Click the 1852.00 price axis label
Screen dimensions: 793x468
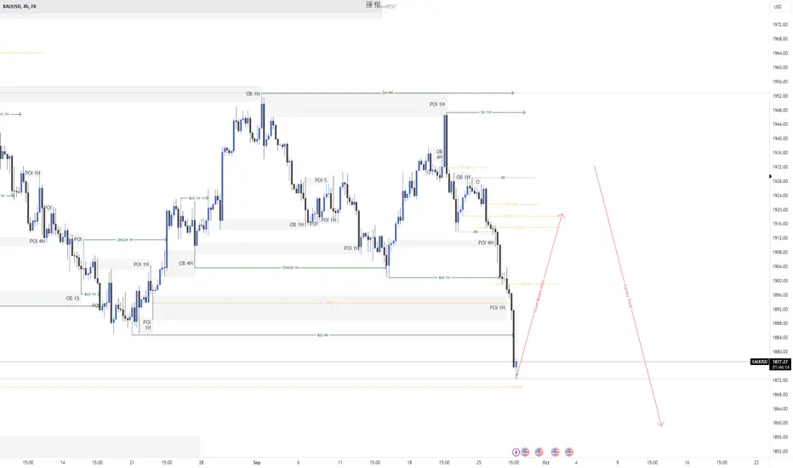(x=780, y=451)
